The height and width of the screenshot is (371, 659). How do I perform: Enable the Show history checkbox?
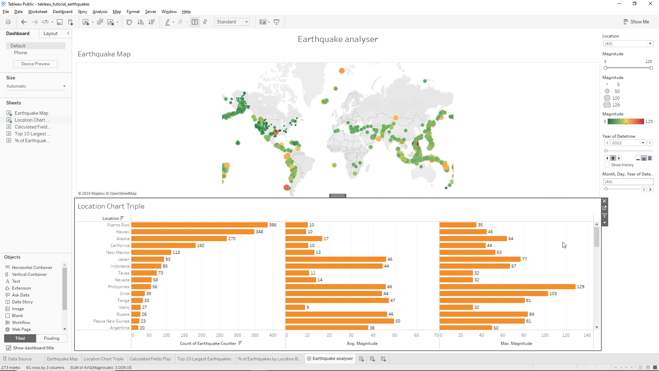[x=607, y=165]
